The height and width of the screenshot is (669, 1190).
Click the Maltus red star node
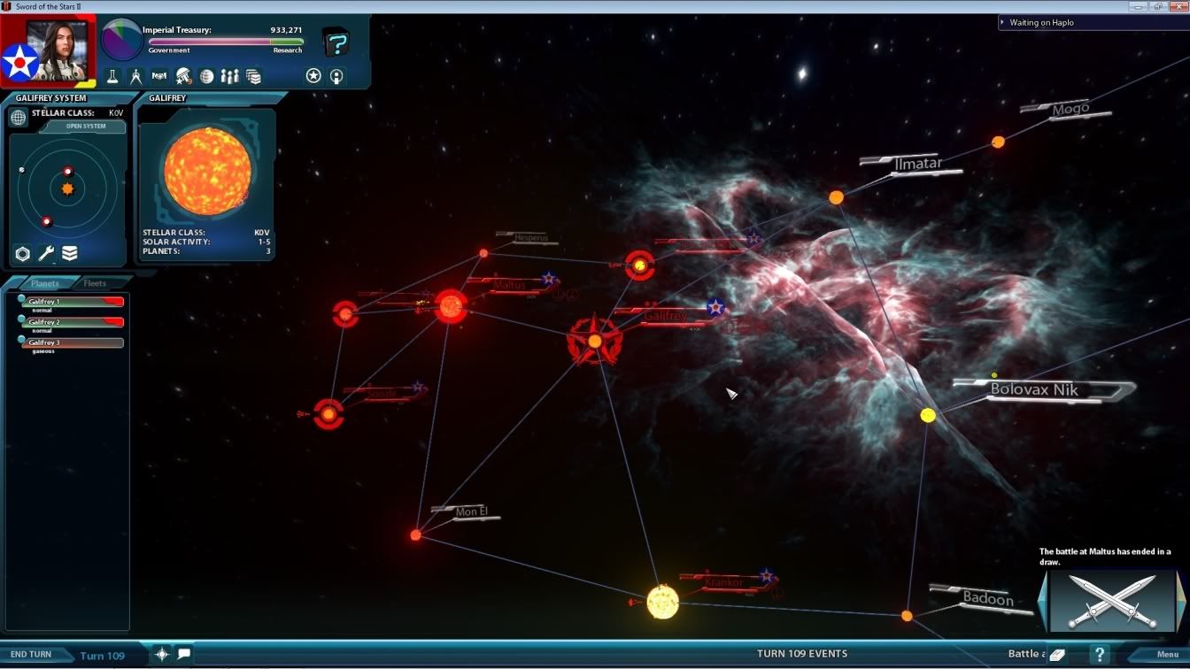(x=451, y=306)
